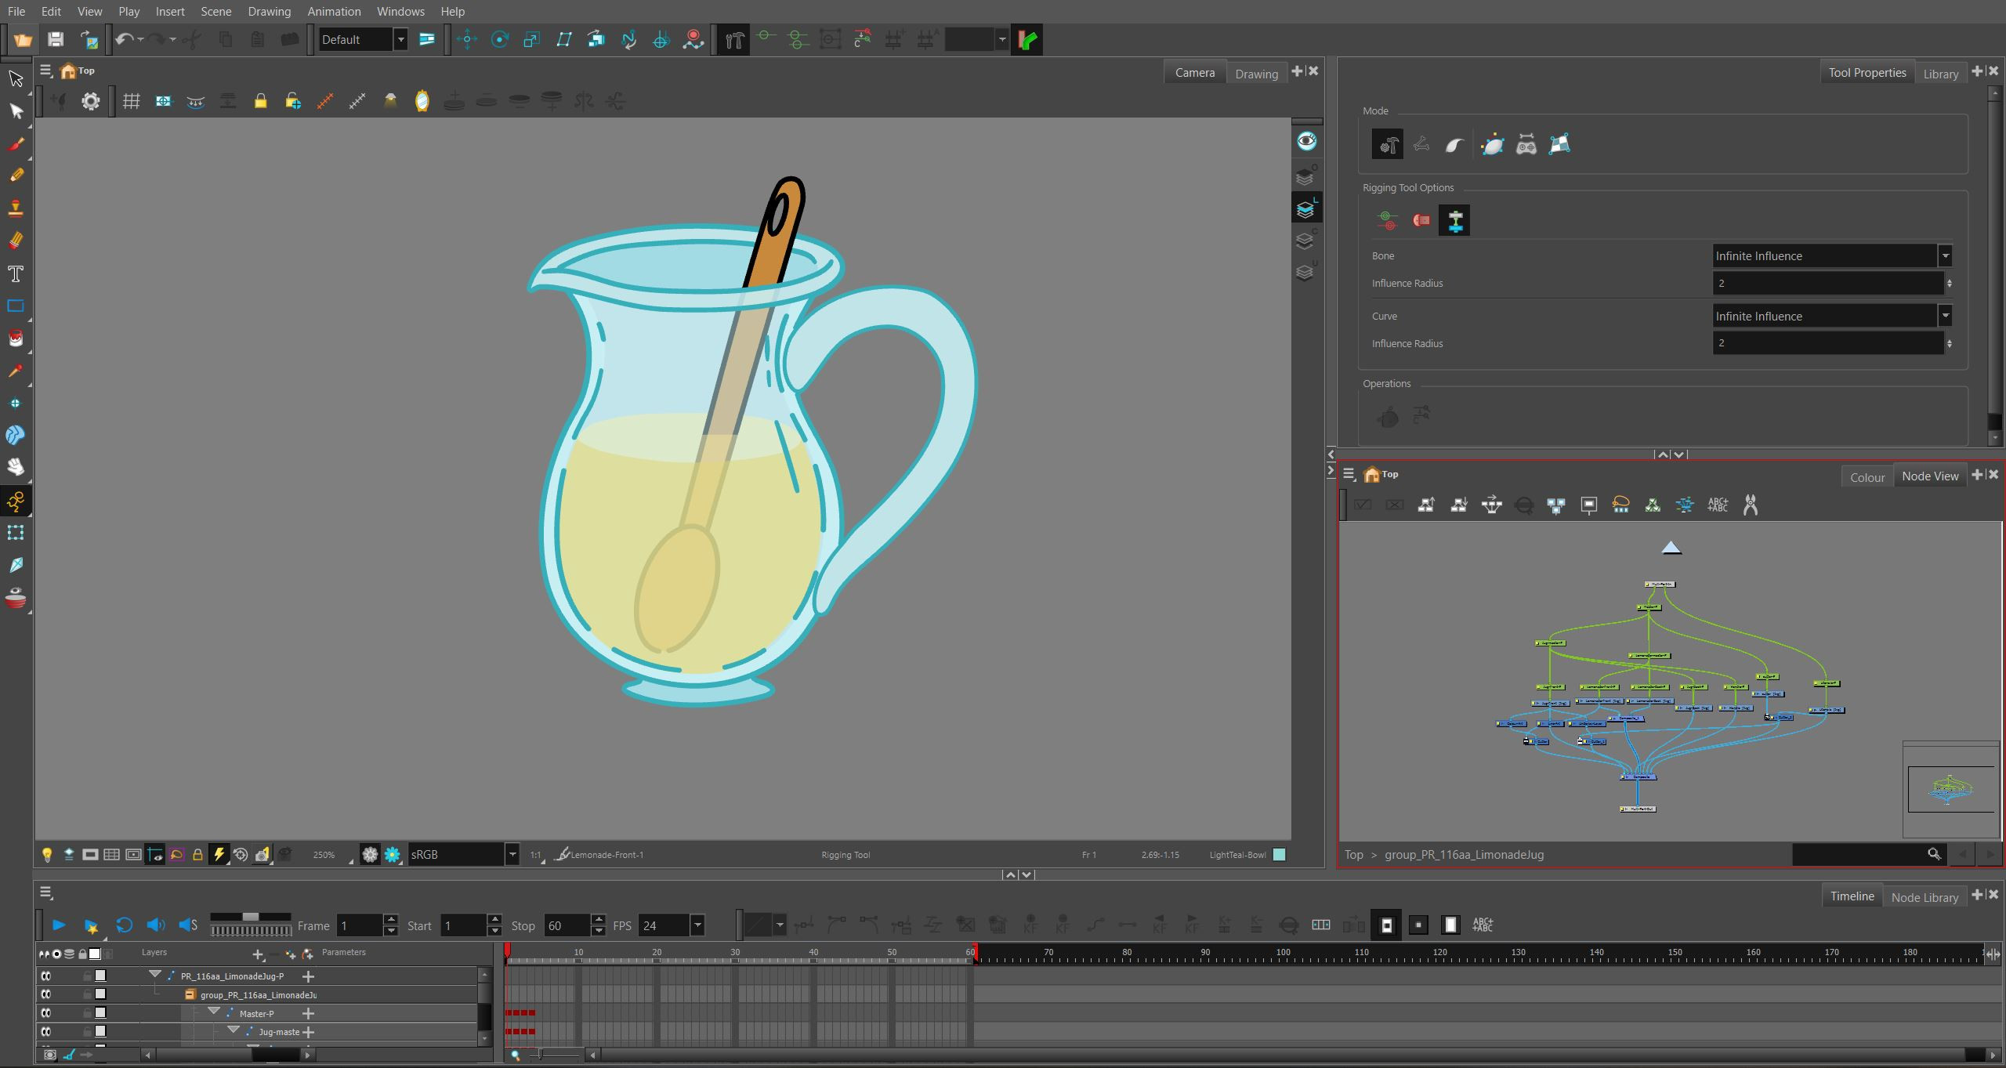Toggle the Sound speaker button

click(x=155, y=925)
